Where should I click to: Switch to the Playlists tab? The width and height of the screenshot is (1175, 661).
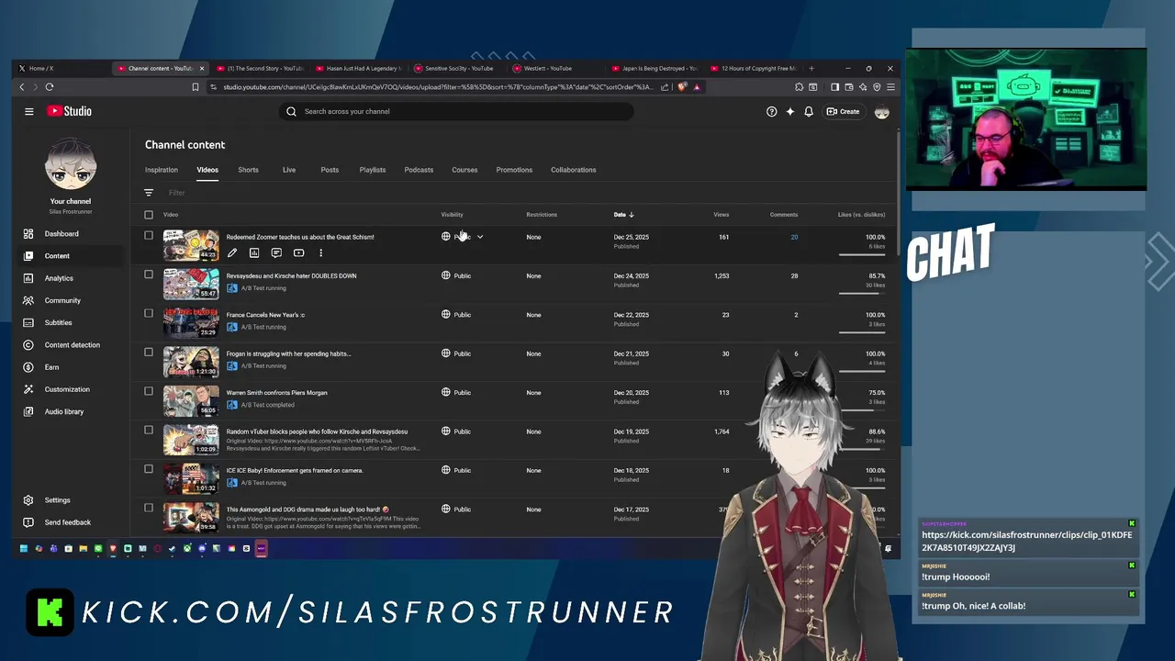click(x=373, y=170)
